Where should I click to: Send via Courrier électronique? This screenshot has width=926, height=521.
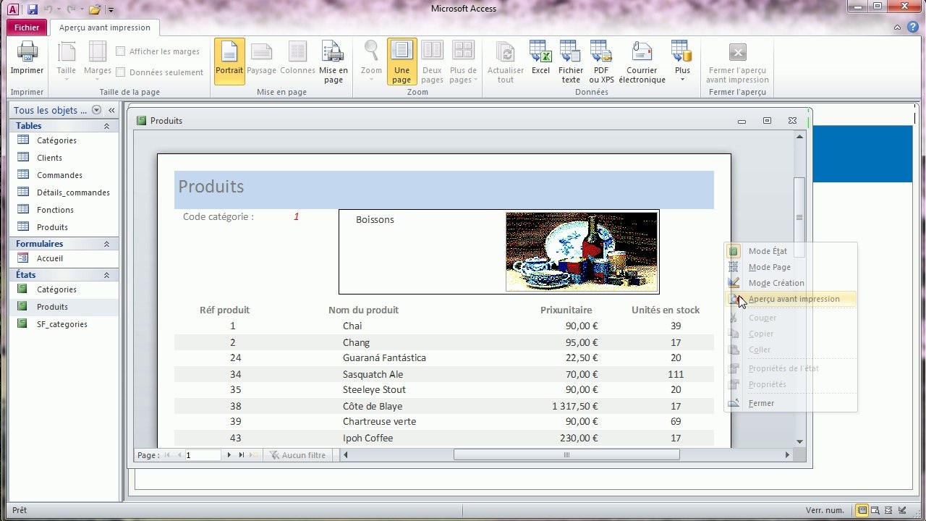pos(642,61)
